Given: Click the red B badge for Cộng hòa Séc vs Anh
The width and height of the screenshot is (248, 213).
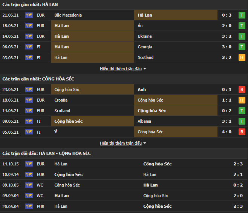Looking at the screenshot, I should [242, 90].
